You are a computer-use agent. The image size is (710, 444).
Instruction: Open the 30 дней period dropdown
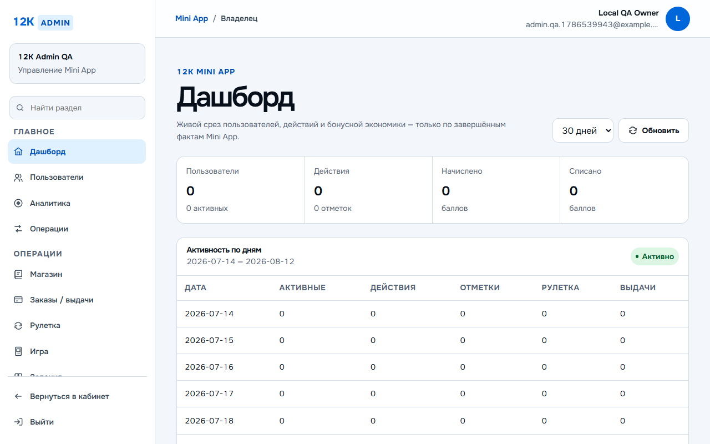tap(583, 130)
